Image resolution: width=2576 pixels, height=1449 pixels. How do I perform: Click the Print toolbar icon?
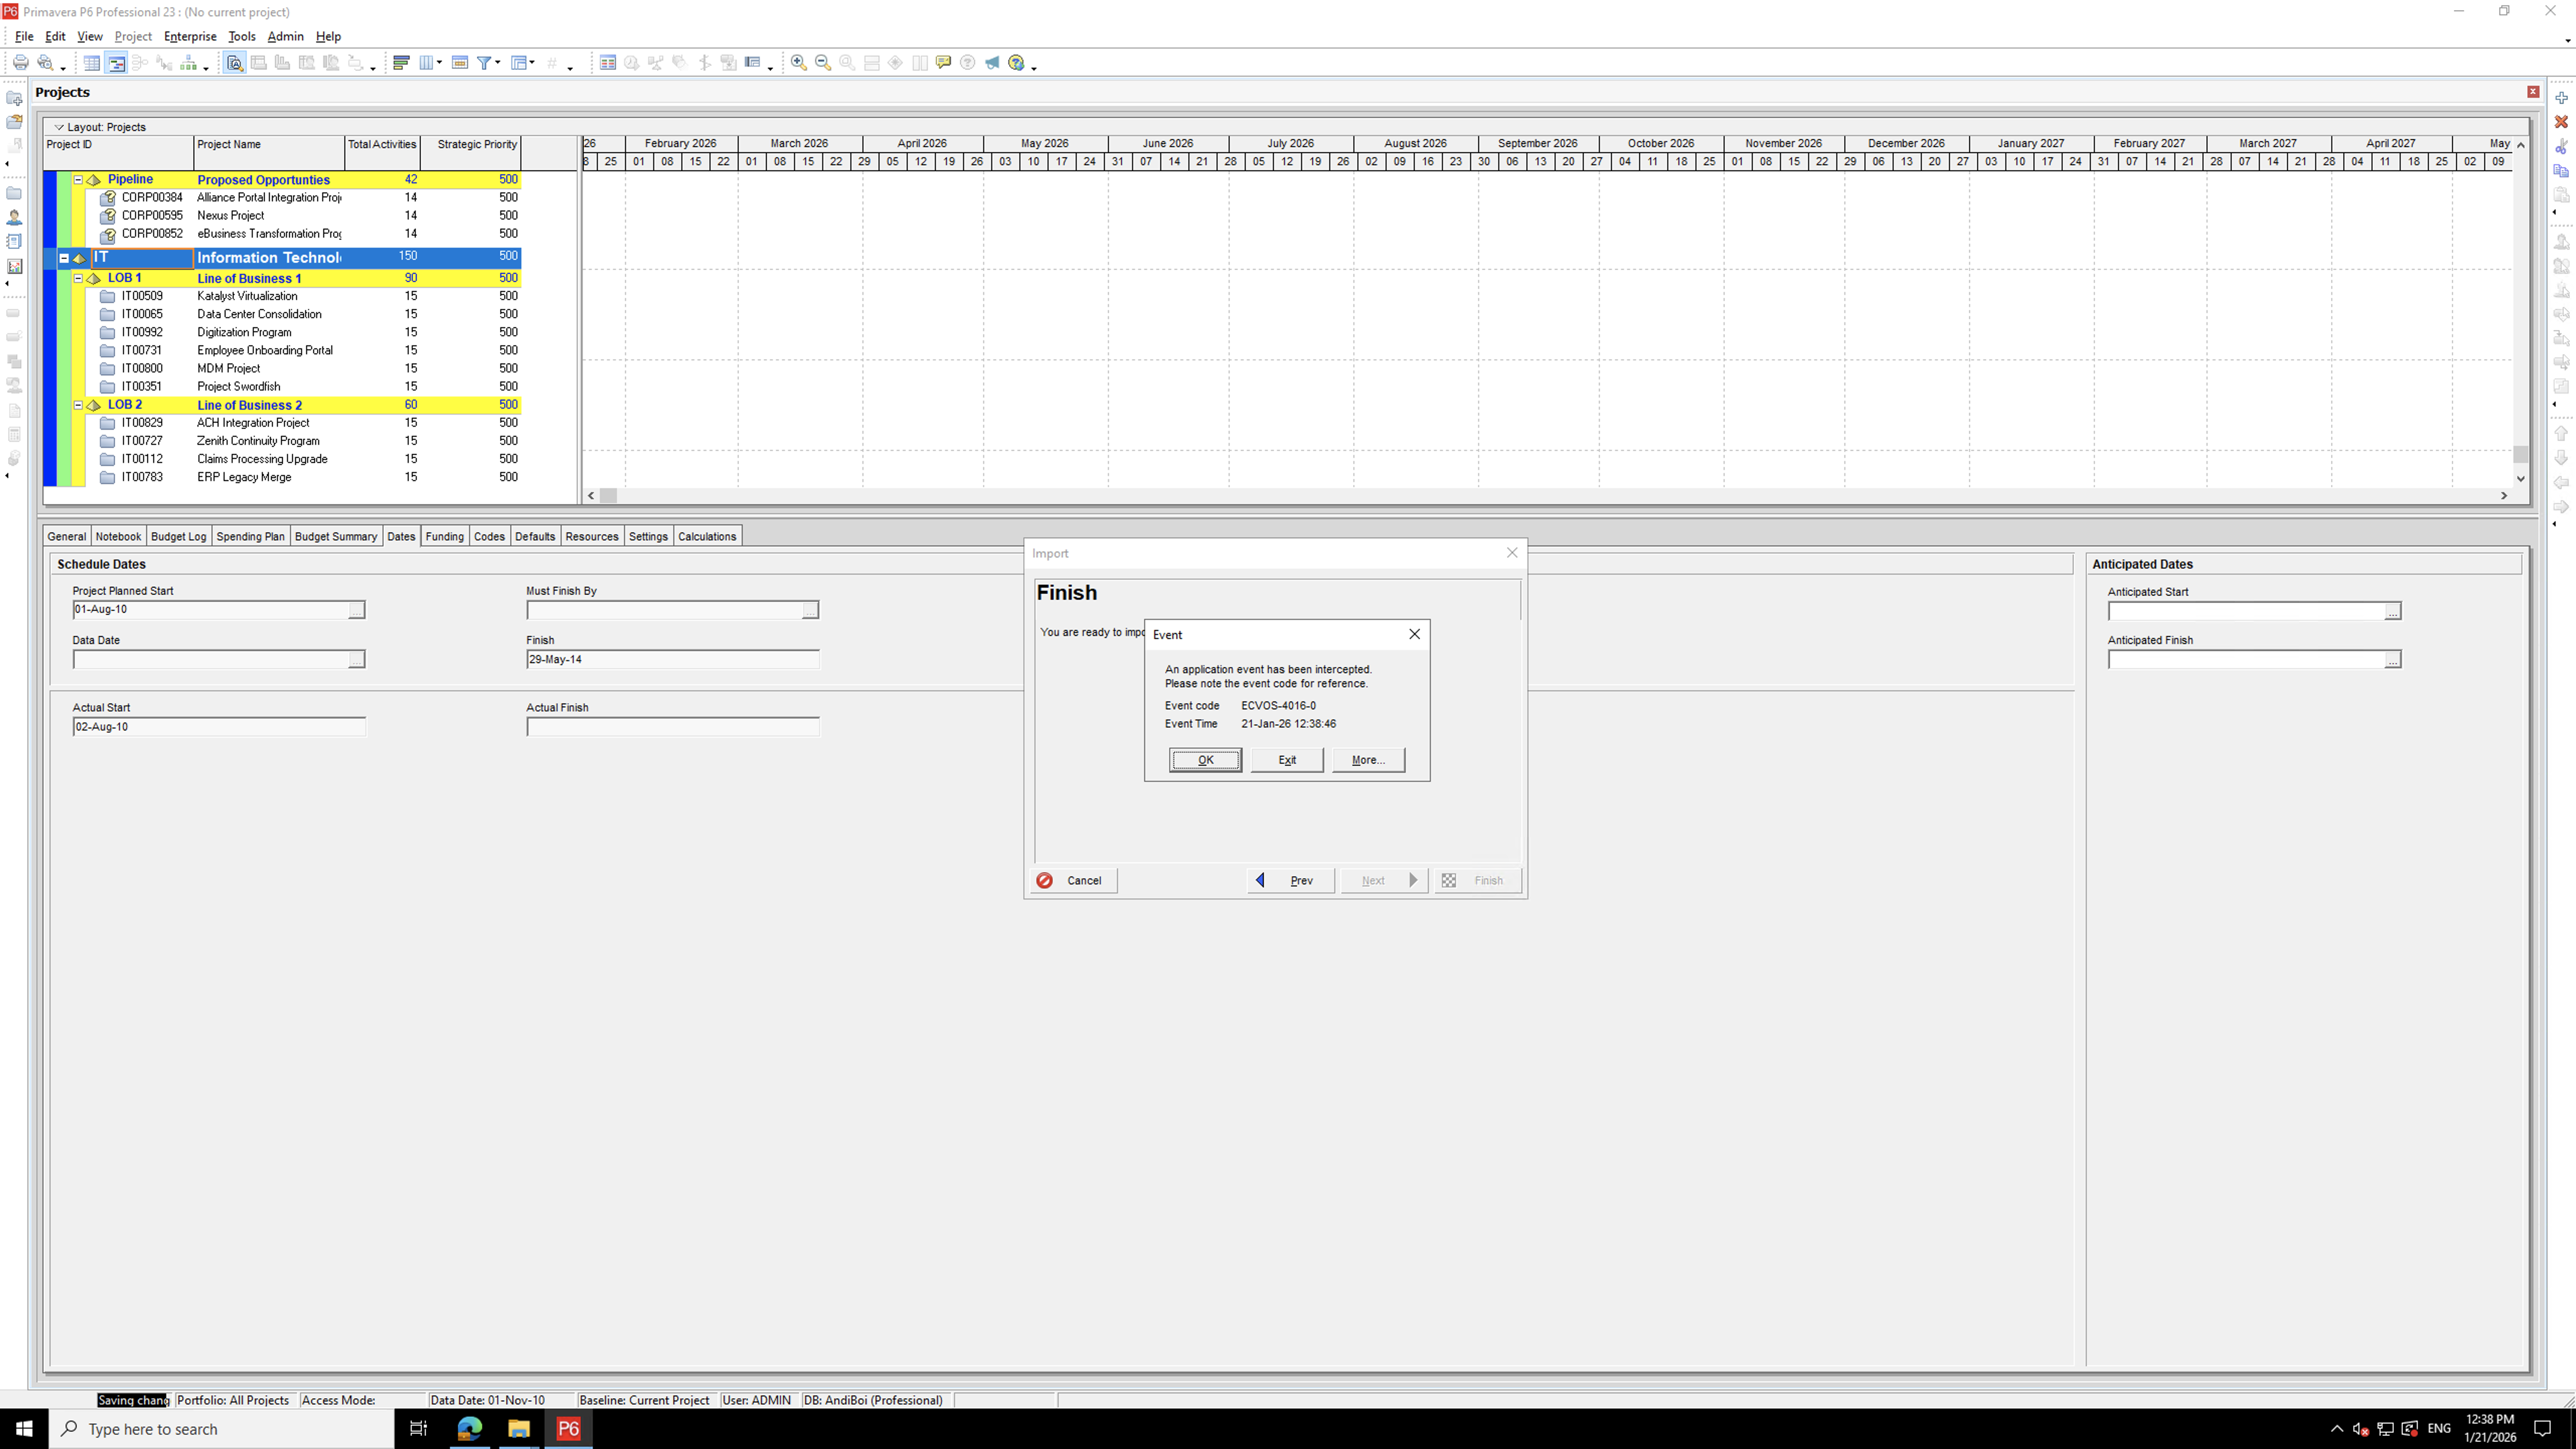click(x=20, y=63)
